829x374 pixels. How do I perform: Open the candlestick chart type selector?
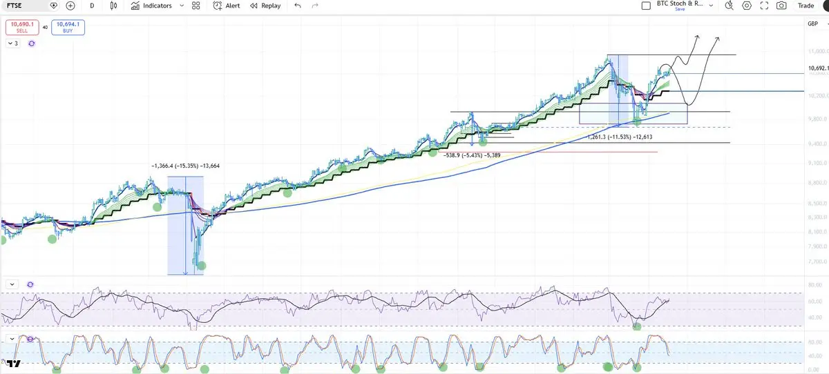115,6
